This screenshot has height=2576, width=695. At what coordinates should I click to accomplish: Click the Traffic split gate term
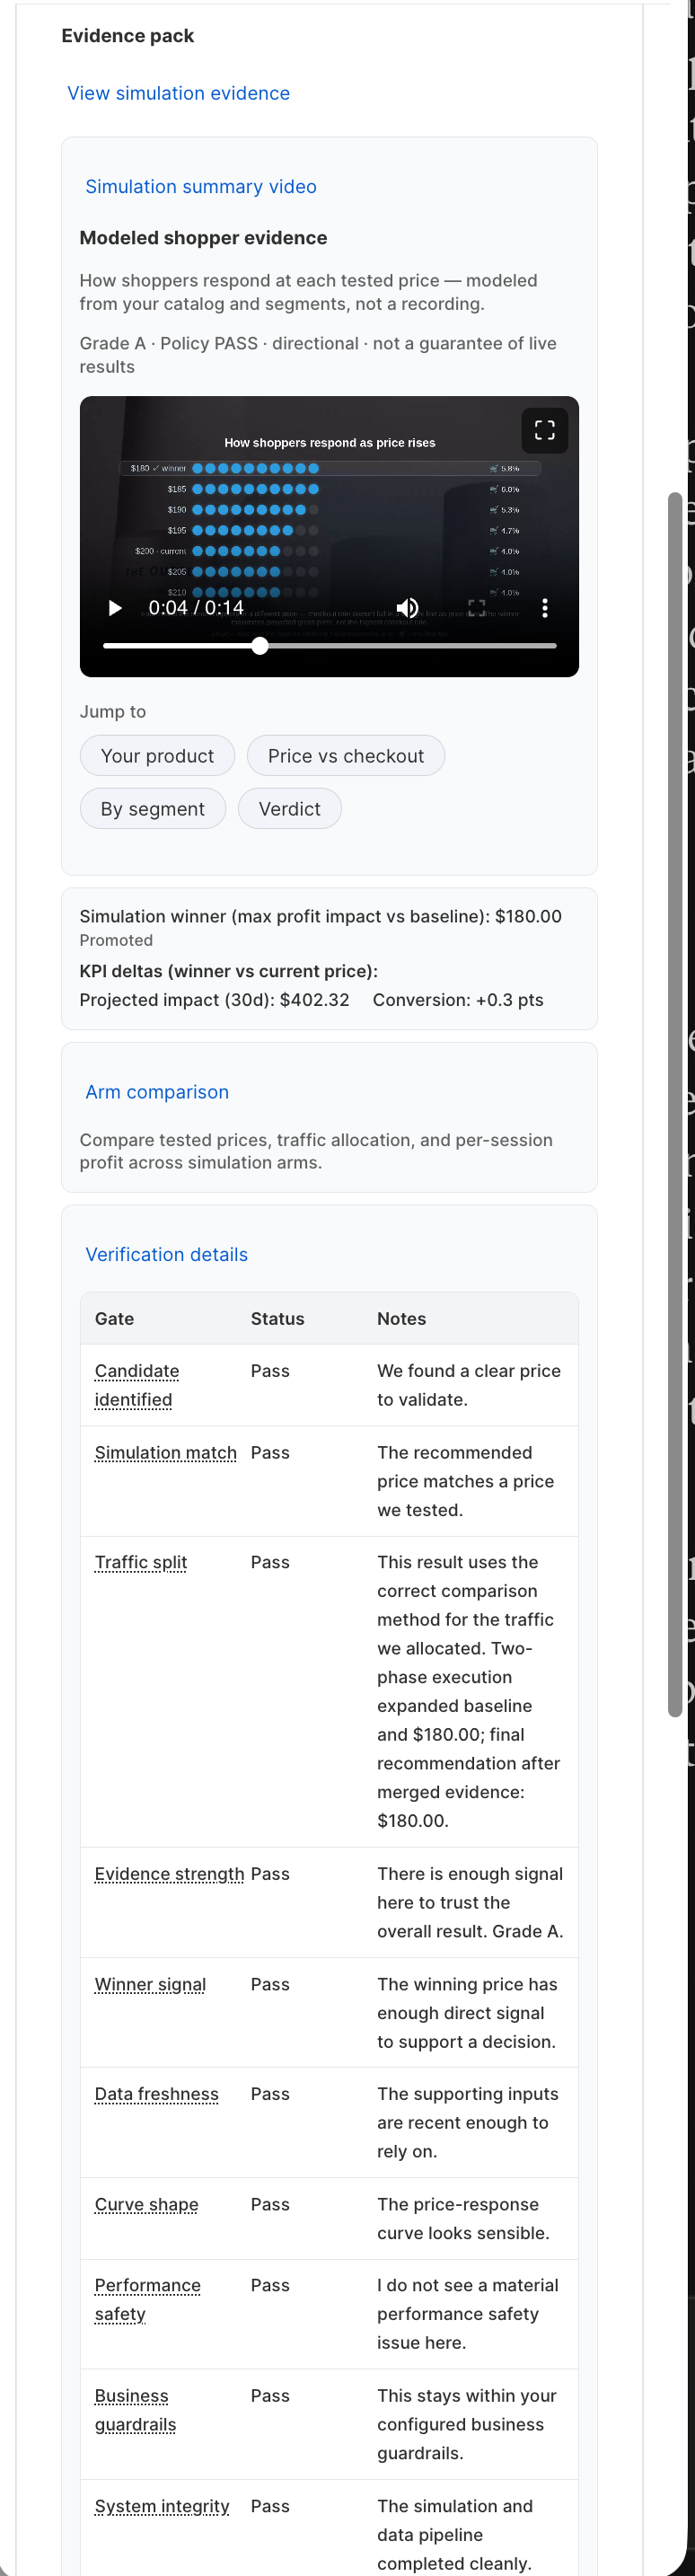point(141,1562)
